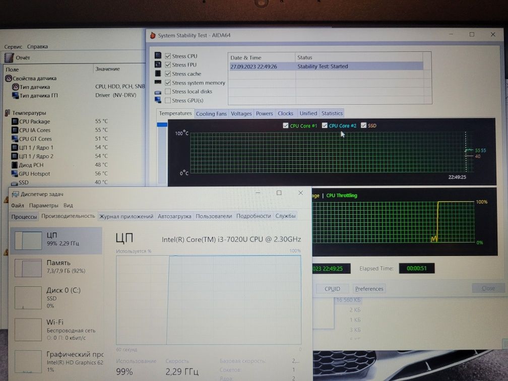Viewport: 508px width, 381px height.
Task: Open Файл menu in Task Manager
Action: (x=18, y=206)
